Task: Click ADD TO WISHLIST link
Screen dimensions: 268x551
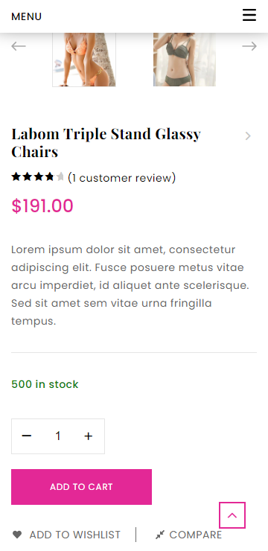Action: coord(74,535)
